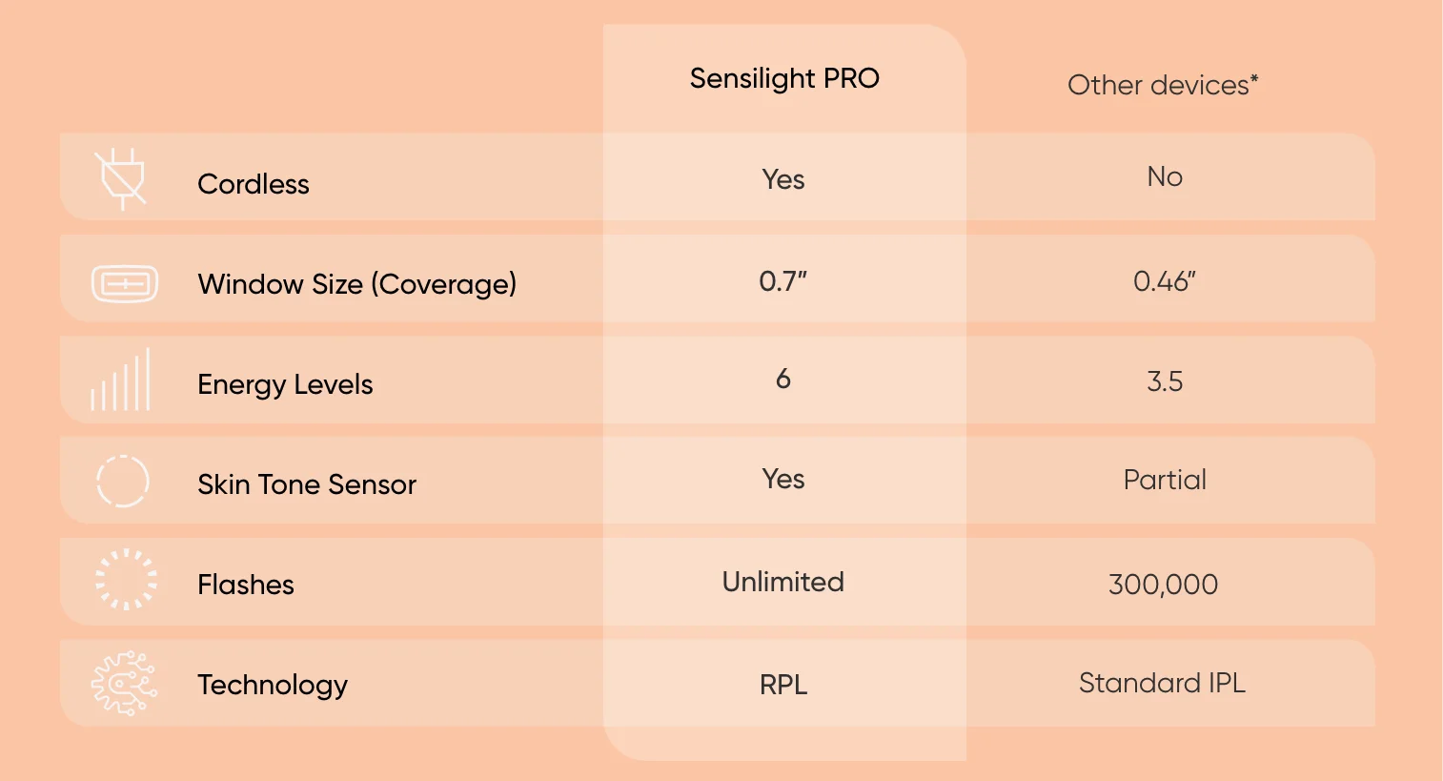The image size is (1443, 781).
Task: Click the Cordless feature label
Action: (x=254, y=184)
